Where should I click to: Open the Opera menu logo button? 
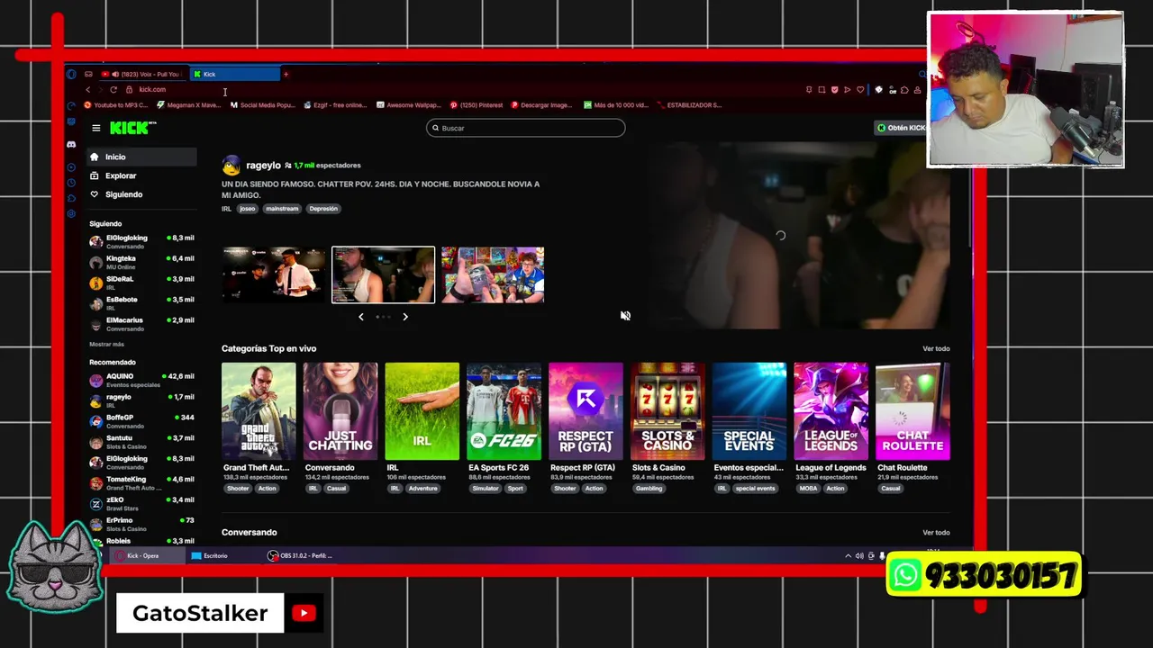click(x=71, y=74)
